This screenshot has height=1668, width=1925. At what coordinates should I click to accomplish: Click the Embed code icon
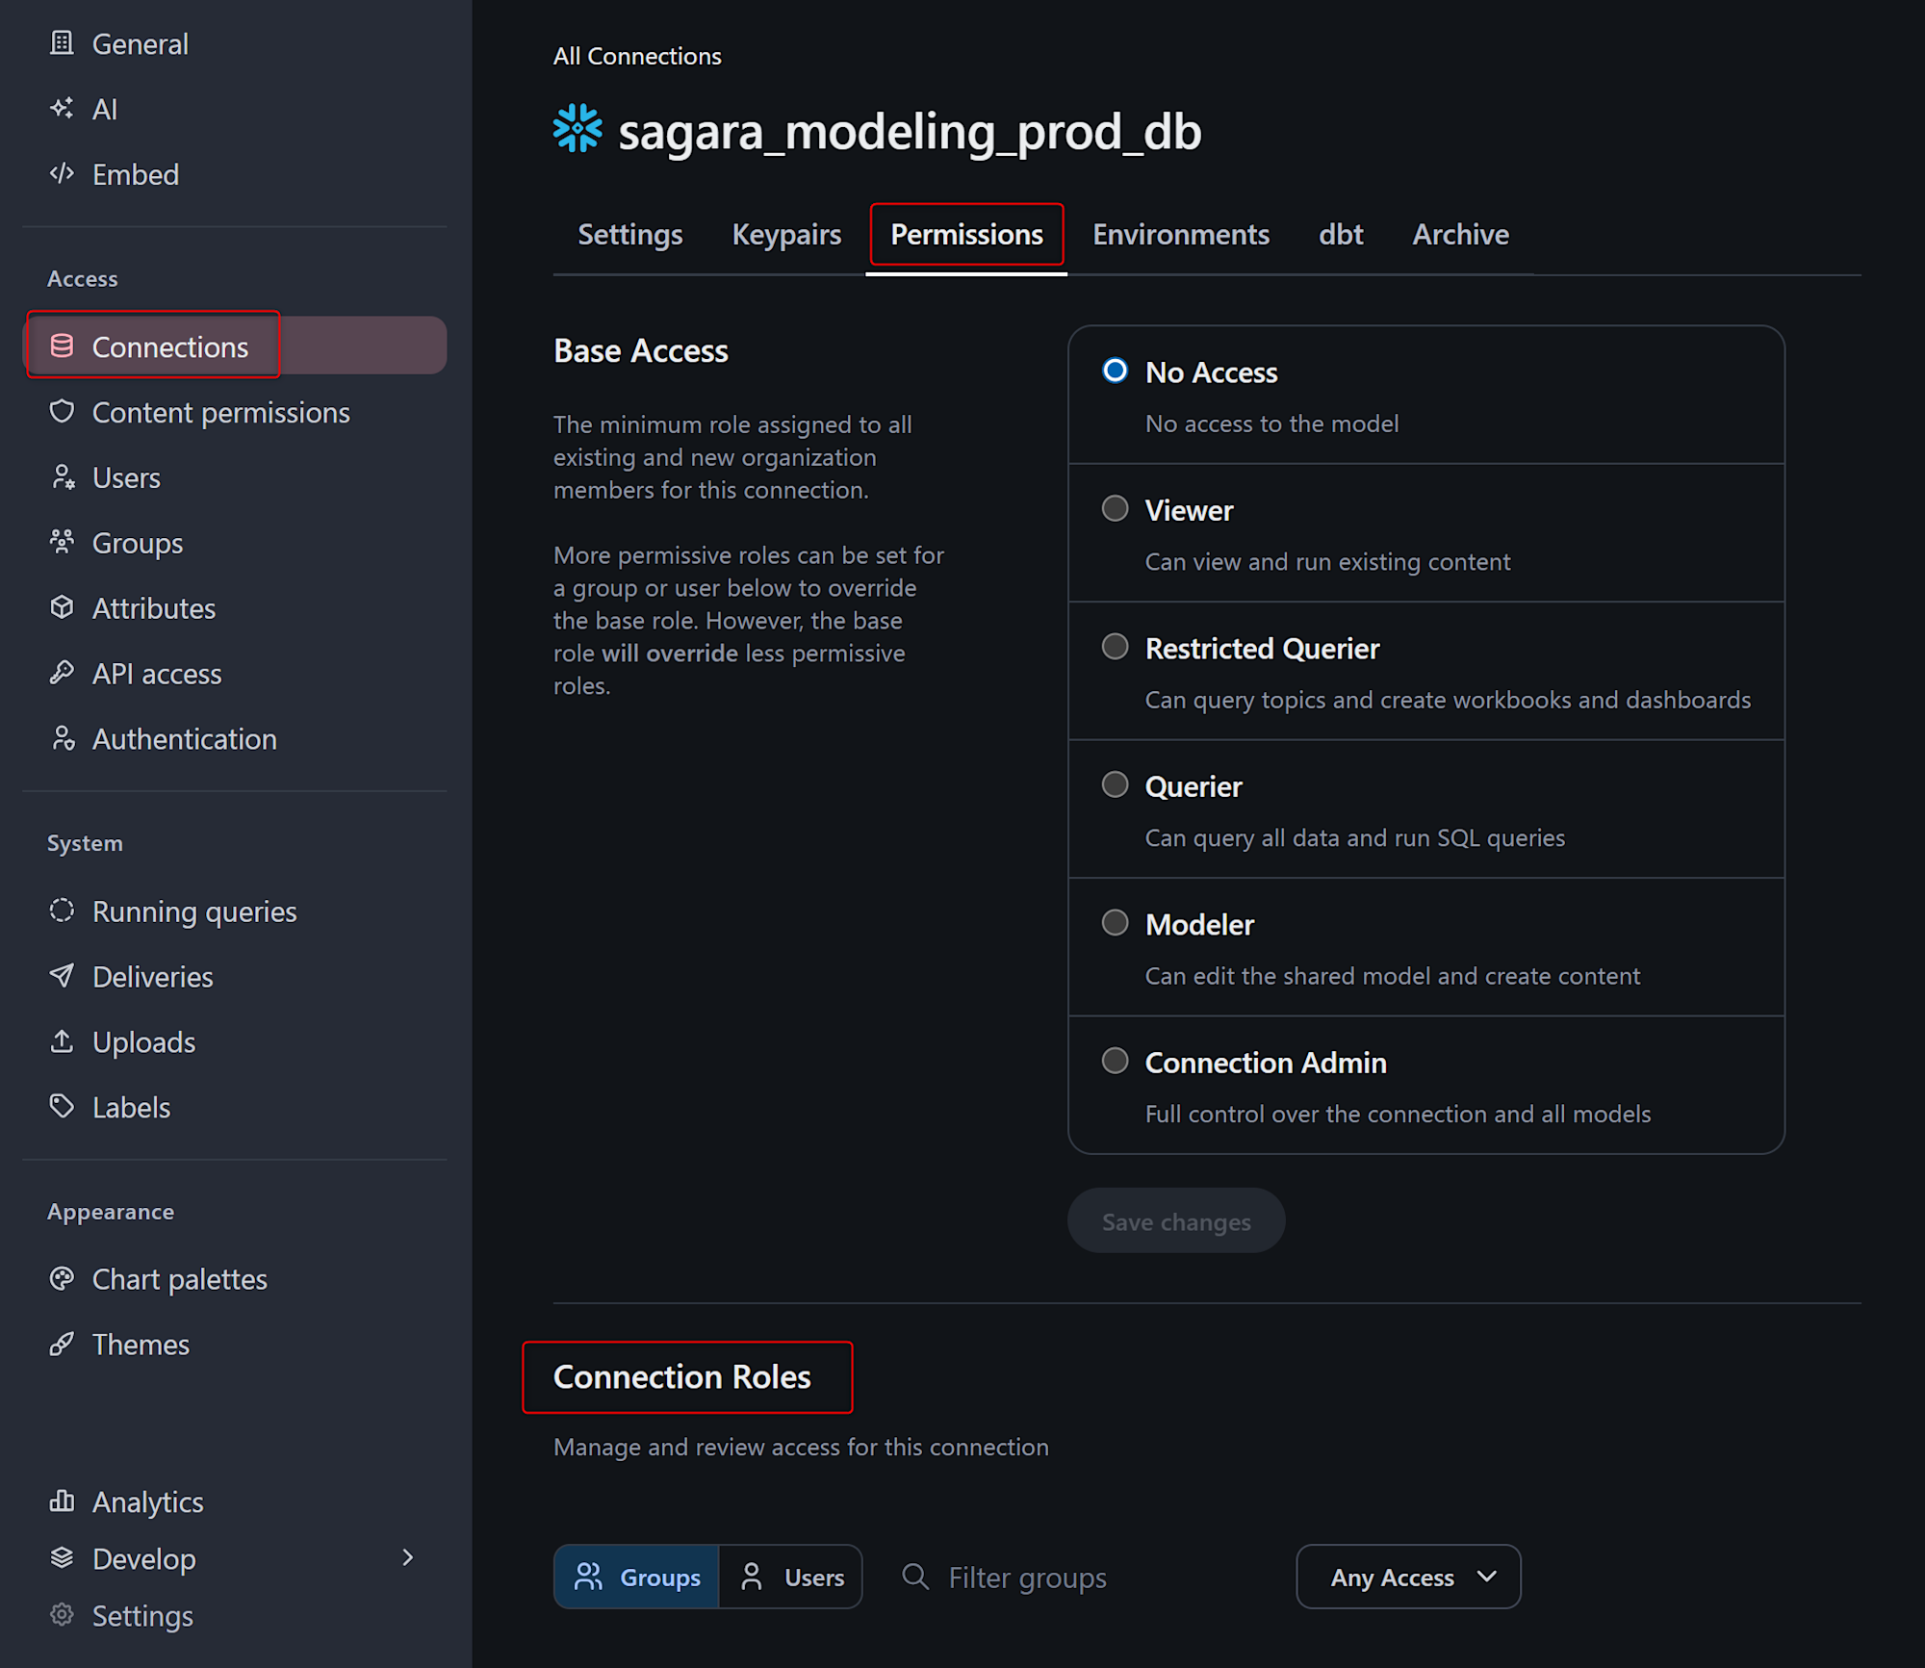coord(62,174)
